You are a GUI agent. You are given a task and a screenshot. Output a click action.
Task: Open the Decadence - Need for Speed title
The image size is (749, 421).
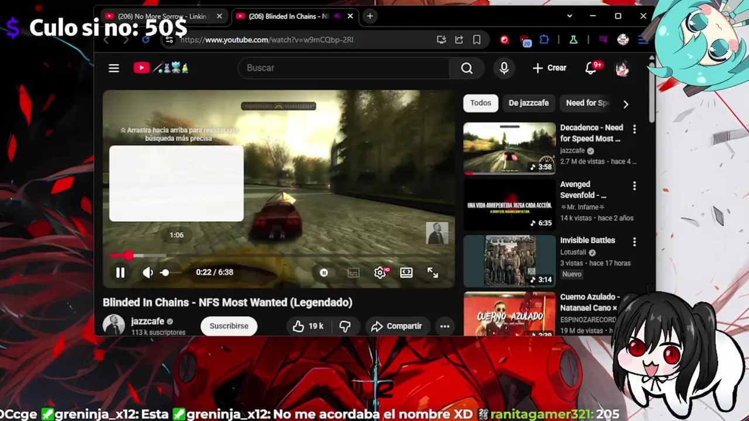pyautogui.click(x=592, y=133)
